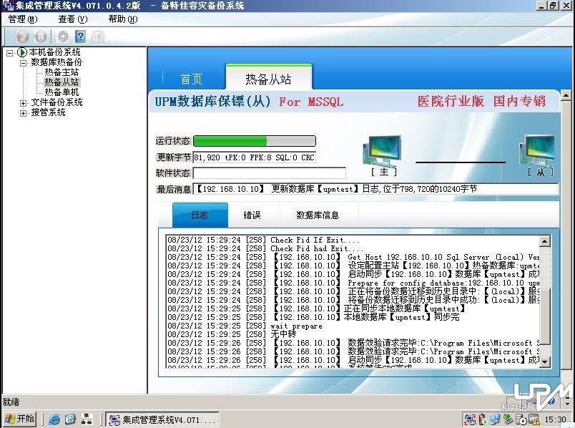
Task: Show the 日志 log tab
Action: (x=200, y=215)
